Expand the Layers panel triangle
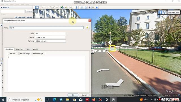This screenshot has width=181, height=102. pos(1,63)
